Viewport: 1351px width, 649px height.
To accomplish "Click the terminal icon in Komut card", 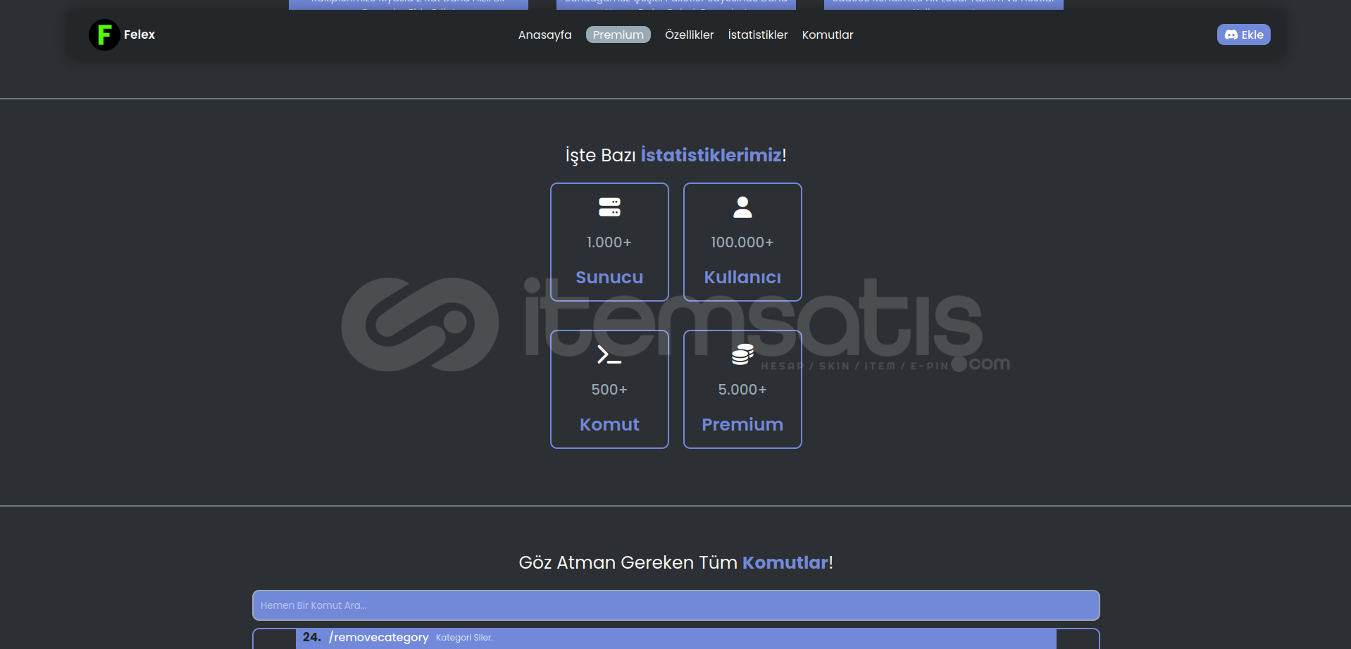I will pyautogui.click(x=609, y=354).
